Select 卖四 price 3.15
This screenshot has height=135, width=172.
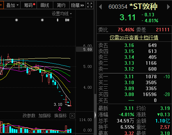(x=129, y=51)
